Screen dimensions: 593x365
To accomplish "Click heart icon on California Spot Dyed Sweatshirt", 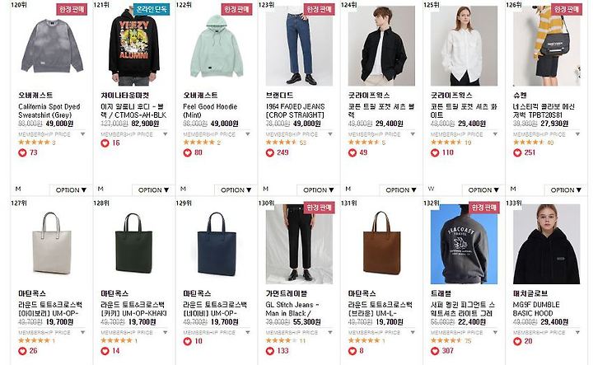I will [22, 152].
